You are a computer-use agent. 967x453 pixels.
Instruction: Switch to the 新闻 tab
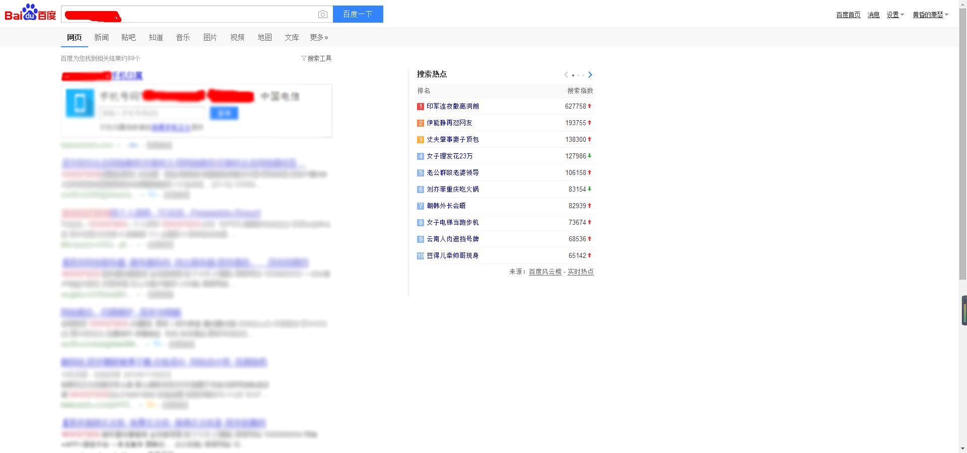(x=101, y=37)
